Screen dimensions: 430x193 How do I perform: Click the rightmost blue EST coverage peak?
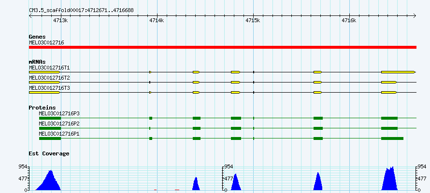pyautogui.click(x=389, y=179)
